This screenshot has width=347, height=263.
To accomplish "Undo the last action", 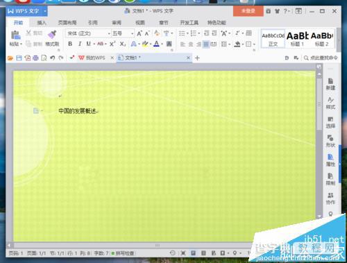I will tap(53, 58).
